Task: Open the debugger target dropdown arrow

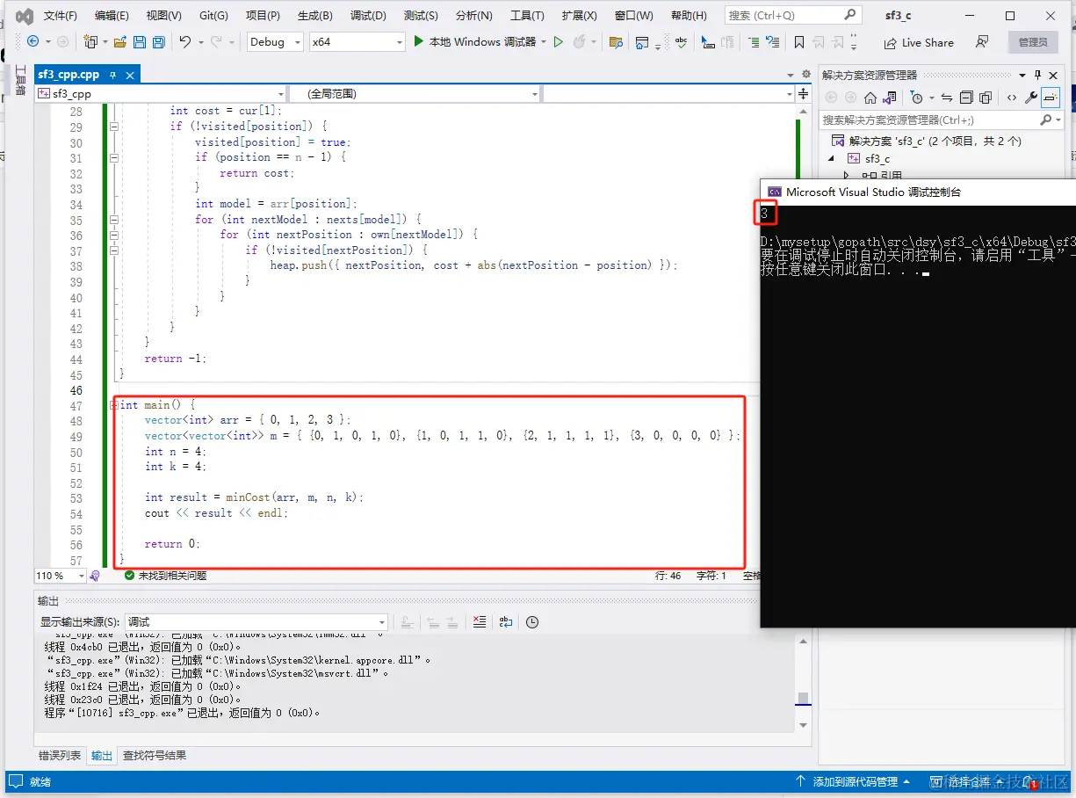Action: tap(544, 42)
